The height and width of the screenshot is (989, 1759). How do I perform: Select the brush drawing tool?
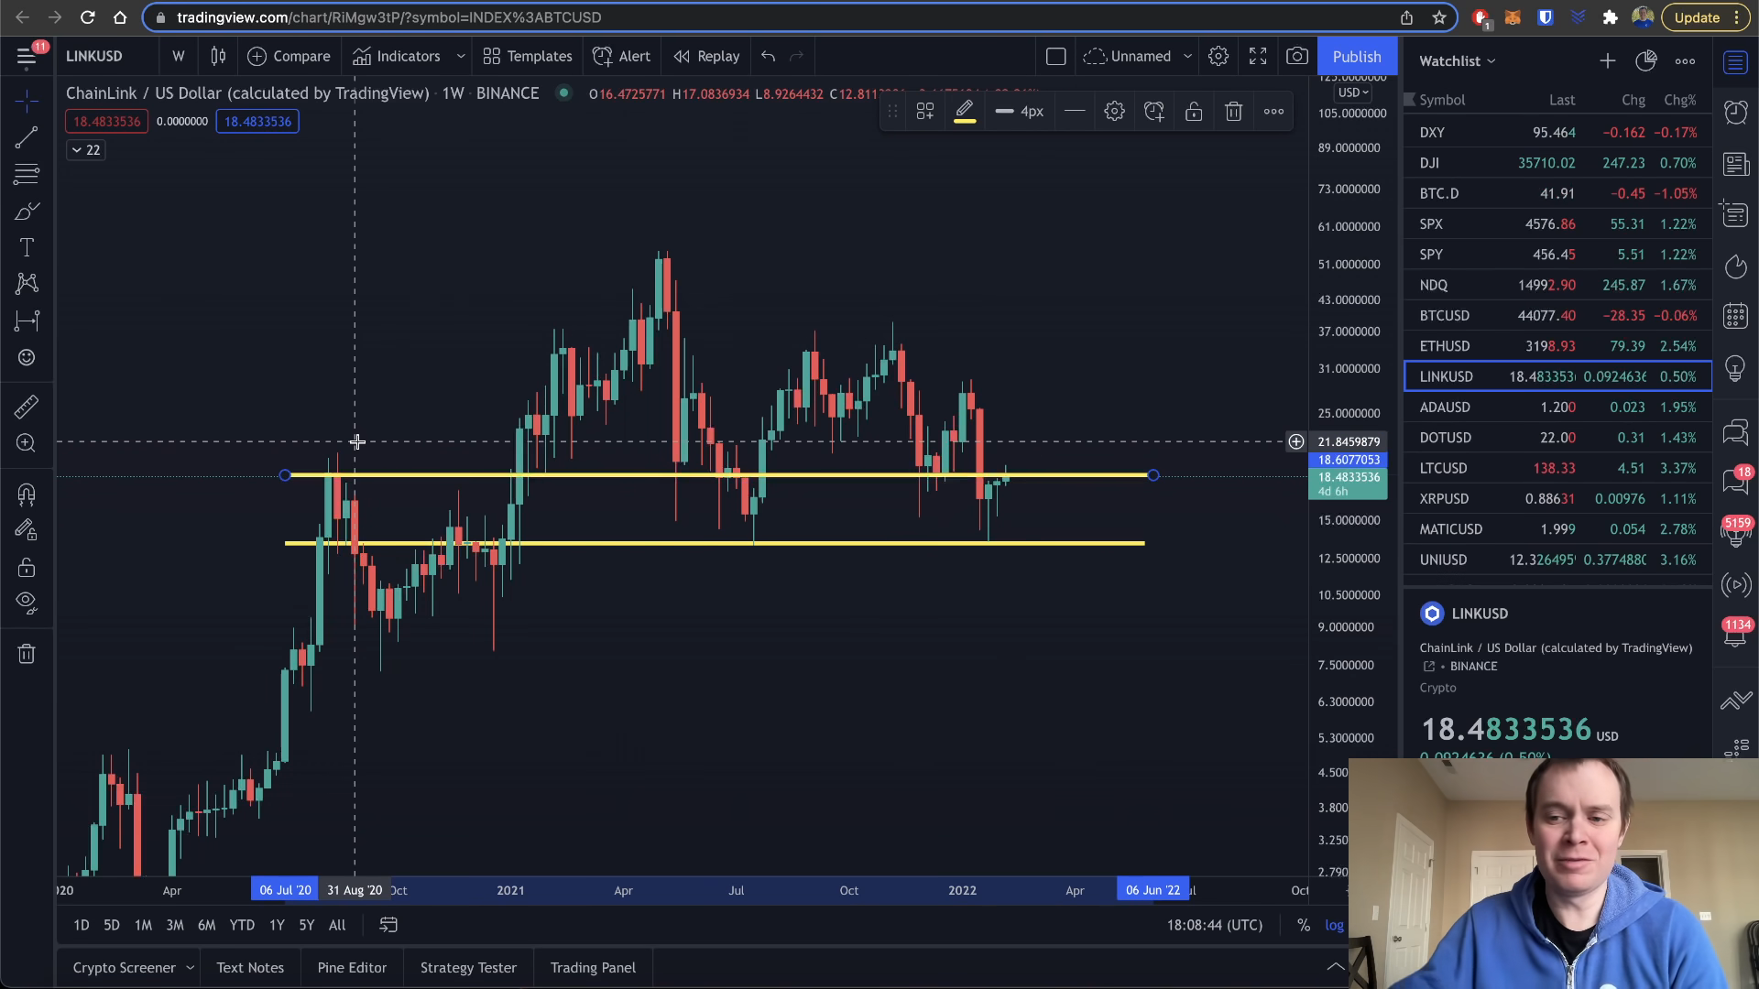27,211
